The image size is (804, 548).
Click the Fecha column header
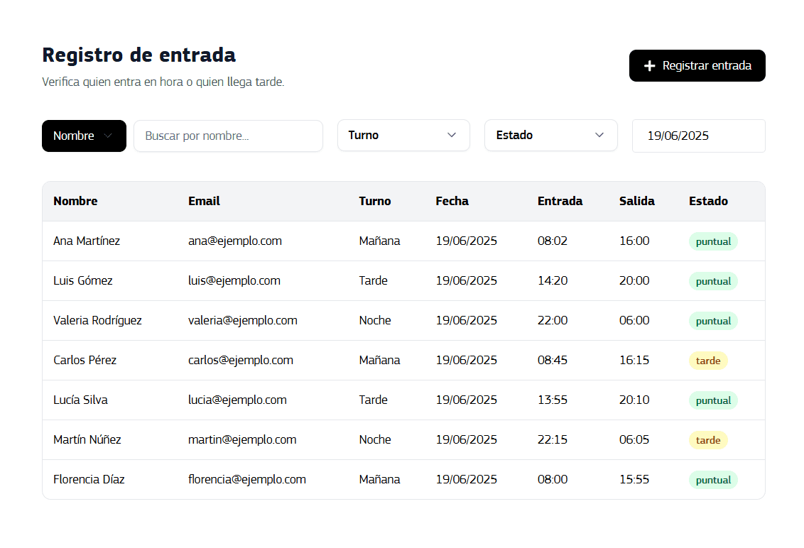452,201
